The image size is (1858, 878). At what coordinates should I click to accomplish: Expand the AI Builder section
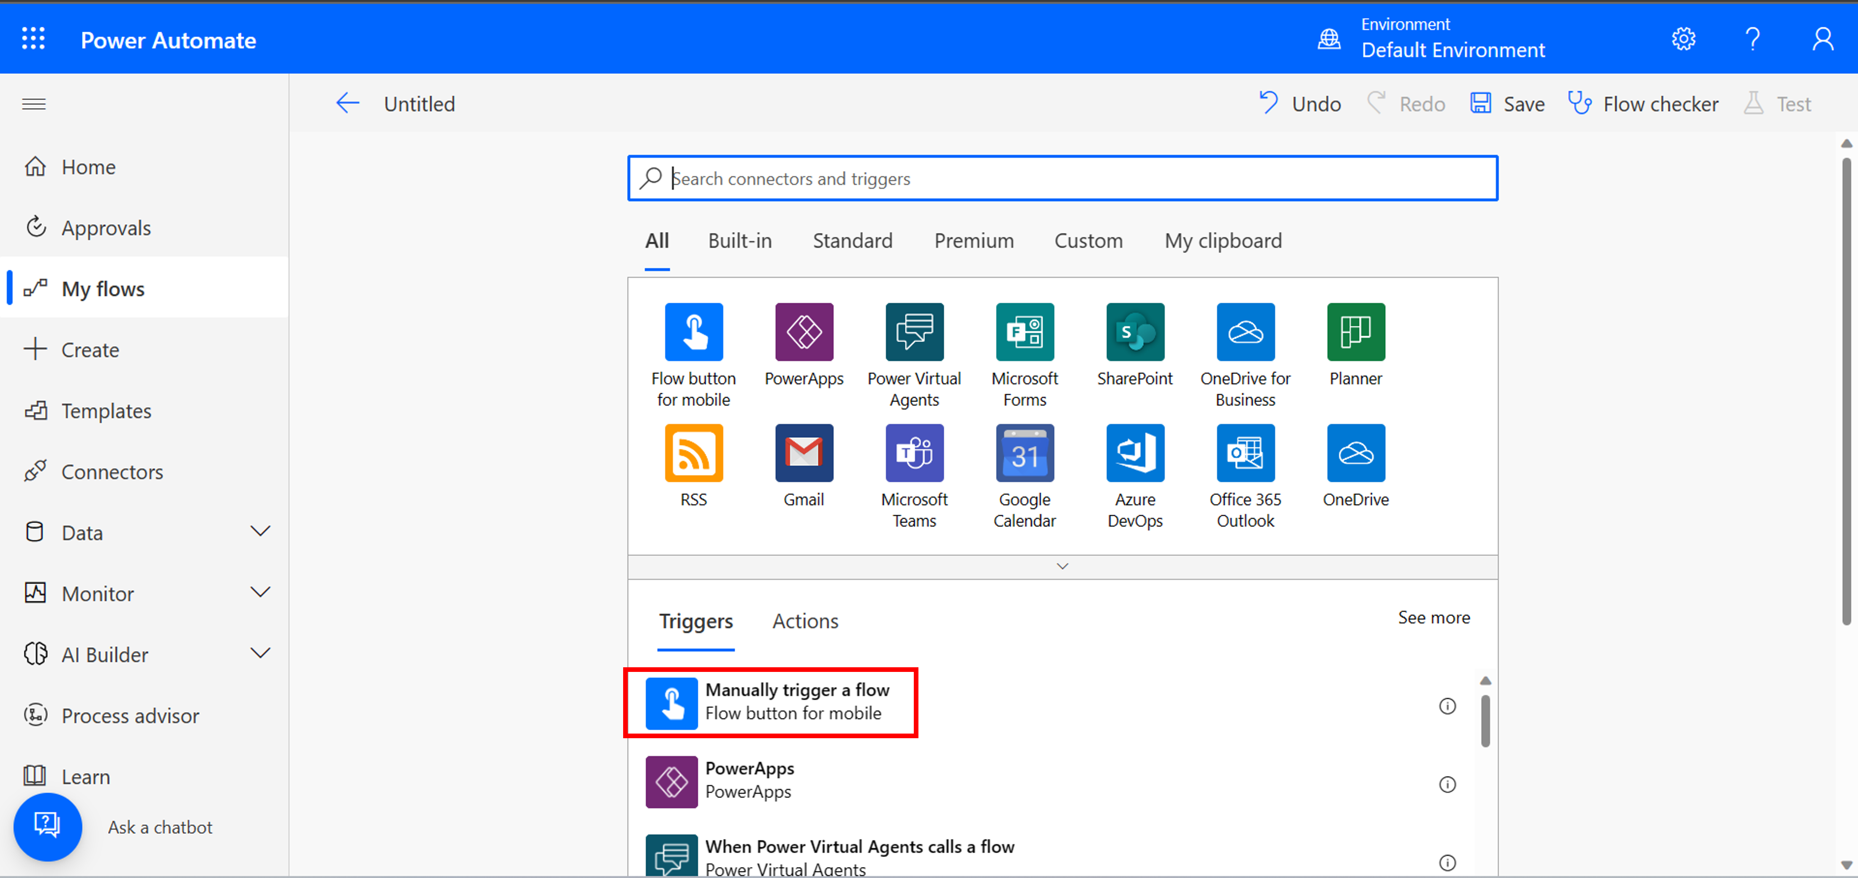click(x=260, y=654)
